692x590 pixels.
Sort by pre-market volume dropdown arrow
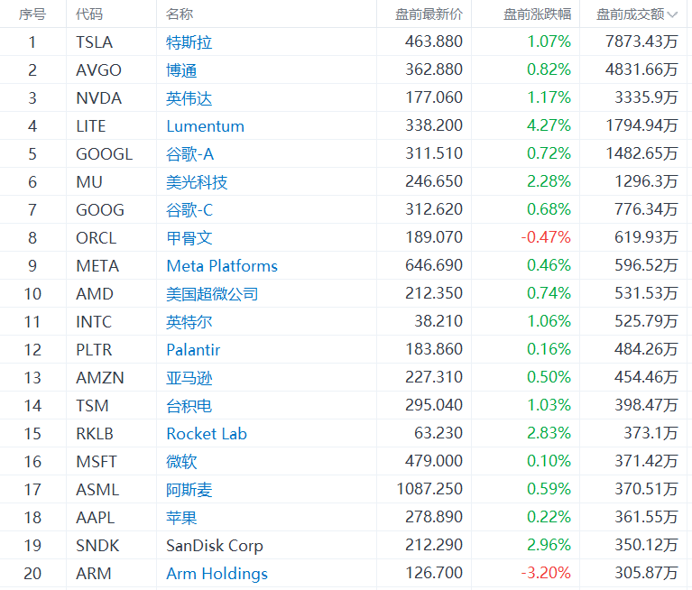(x=672, y=14)
